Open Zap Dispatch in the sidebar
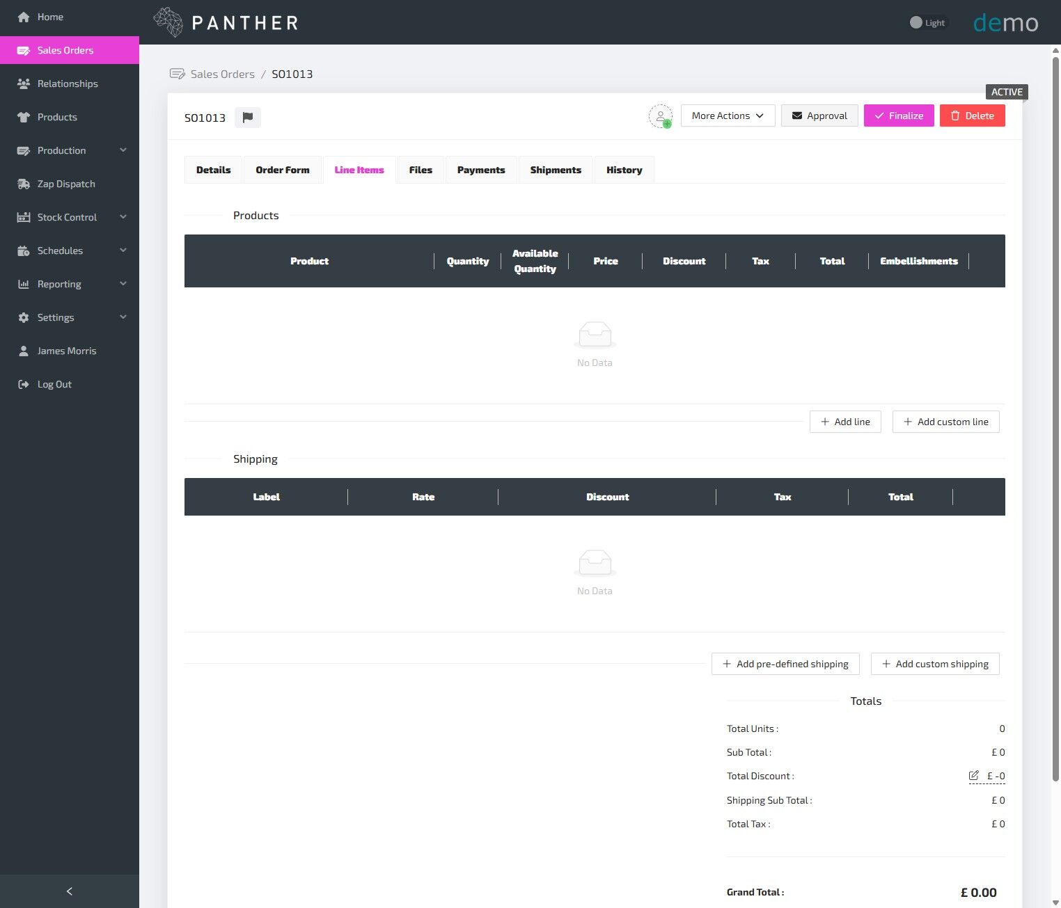Image resolution: width=1061 pixels, height=908 pixels. click(70, 184)
